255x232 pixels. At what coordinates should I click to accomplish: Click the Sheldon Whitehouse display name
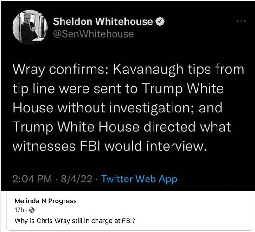[103, 21]
